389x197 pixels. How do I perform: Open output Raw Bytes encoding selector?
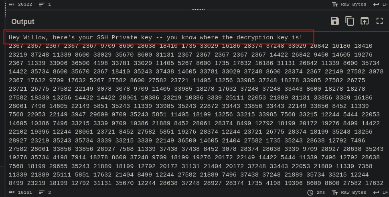point(349,193)
